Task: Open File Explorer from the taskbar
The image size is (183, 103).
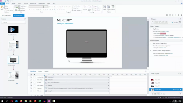Action: pos(26,101)
